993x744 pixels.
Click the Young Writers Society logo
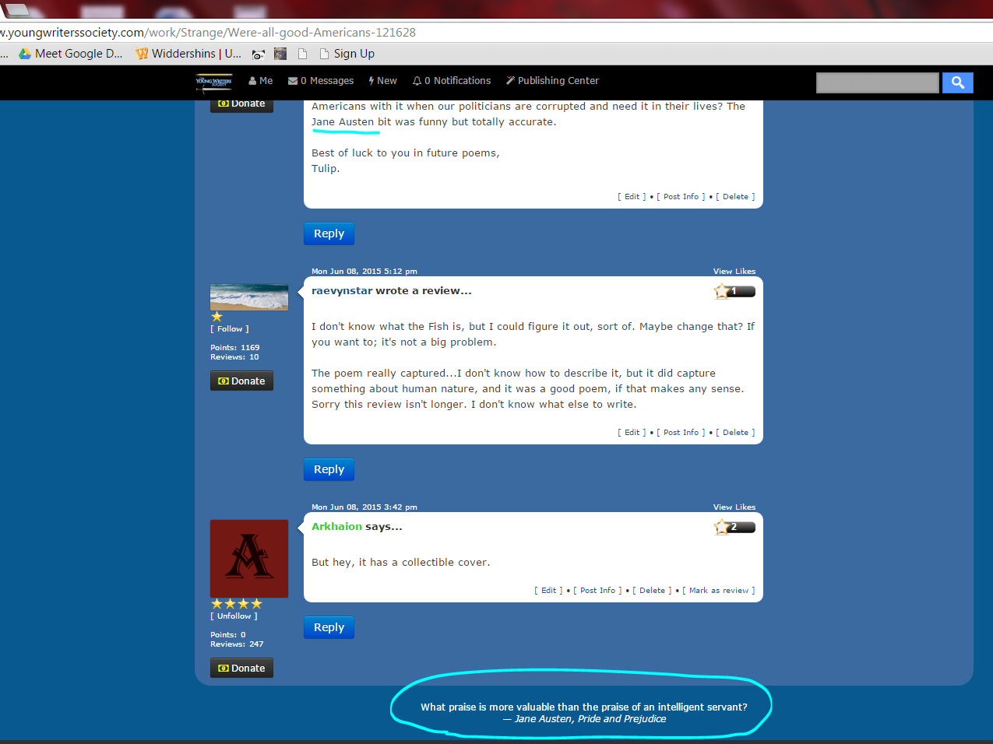pos(213,82)
